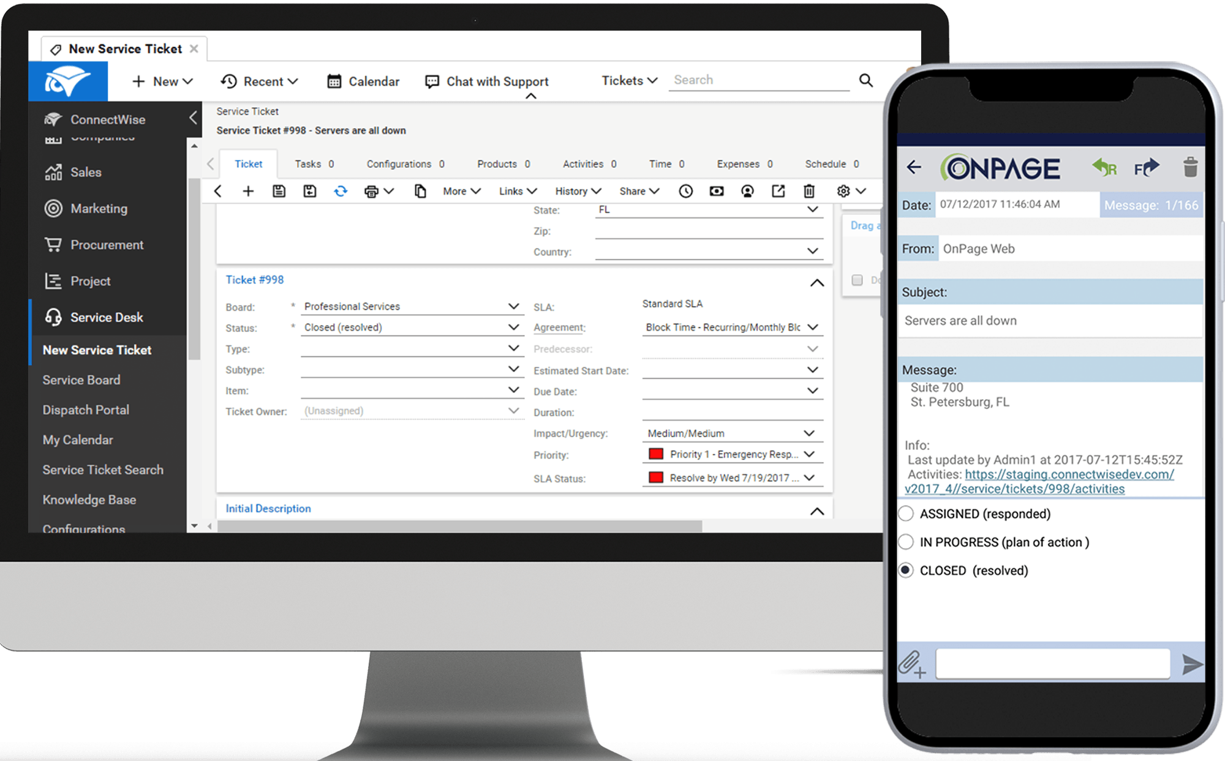Switch to the Time tab

coord(666,164)
